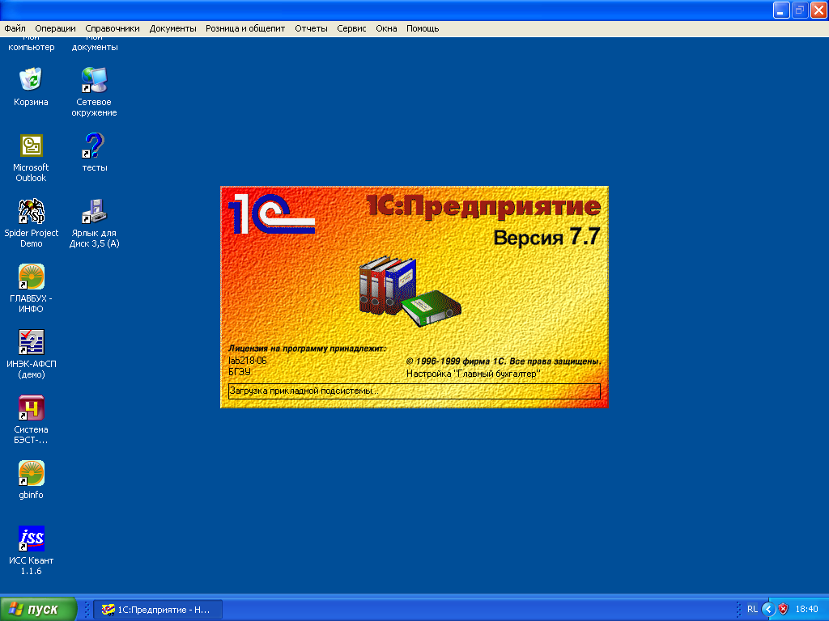This screenshot has height=621, width=829.
Task: Open the Операции menu
Action: (56, 28)
